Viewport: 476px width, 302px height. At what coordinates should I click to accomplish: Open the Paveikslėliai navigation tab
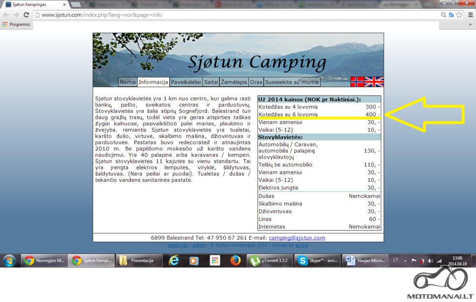[x=186, y=82]
